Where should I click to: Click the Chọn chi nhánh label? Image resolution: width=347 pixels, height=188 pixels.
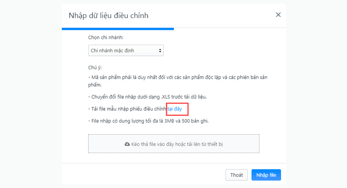pos(106,38)
